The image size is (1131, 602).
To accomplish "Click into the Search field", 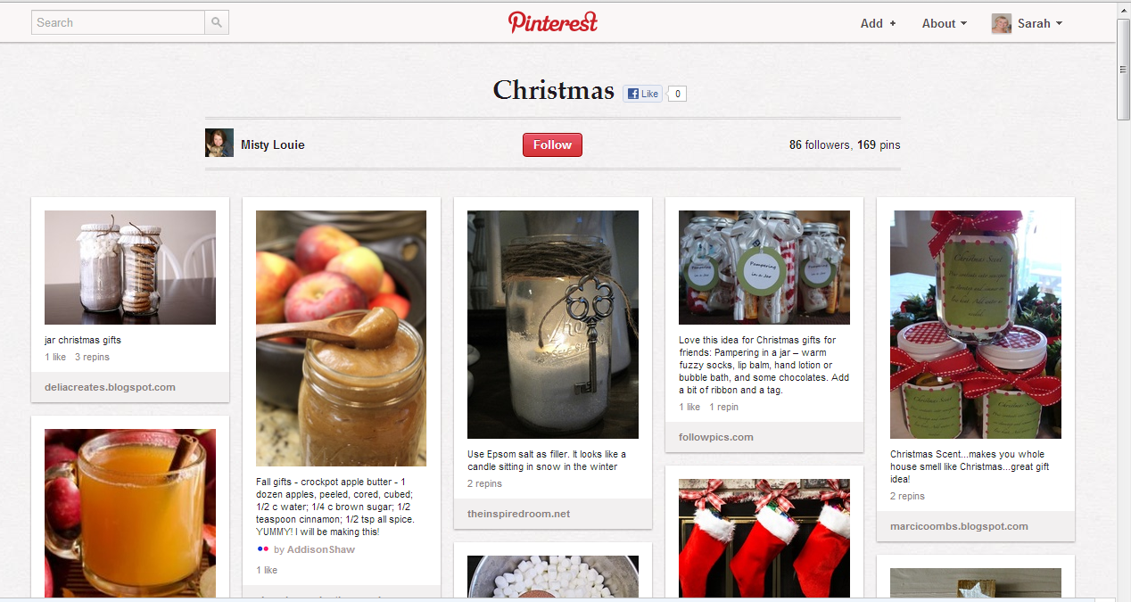I will (118, 23).
